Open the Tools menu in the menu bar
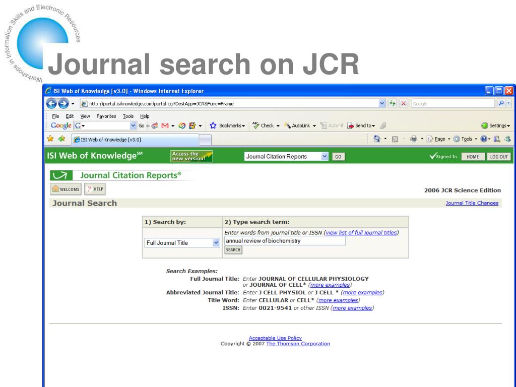This screenshot has width=516, height=387. [x=128, y=116]
